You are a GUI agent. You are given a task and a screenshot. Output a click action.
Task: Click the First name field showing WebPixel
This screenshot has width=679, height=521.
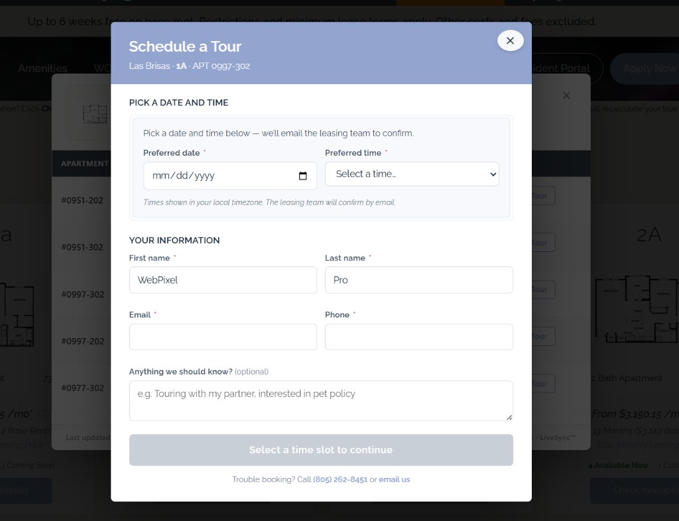pos(223,280)
